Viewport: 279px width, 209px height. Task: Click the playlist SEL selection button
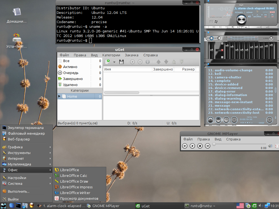point(226,120)
